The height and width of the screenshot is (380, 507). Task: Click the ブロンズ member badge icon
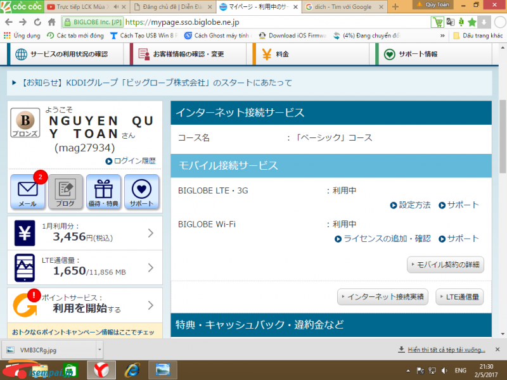pos(25,123)
